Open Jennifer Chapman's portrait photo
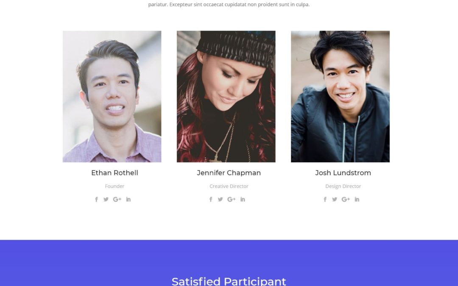458x286 pixels. [226, 97]
